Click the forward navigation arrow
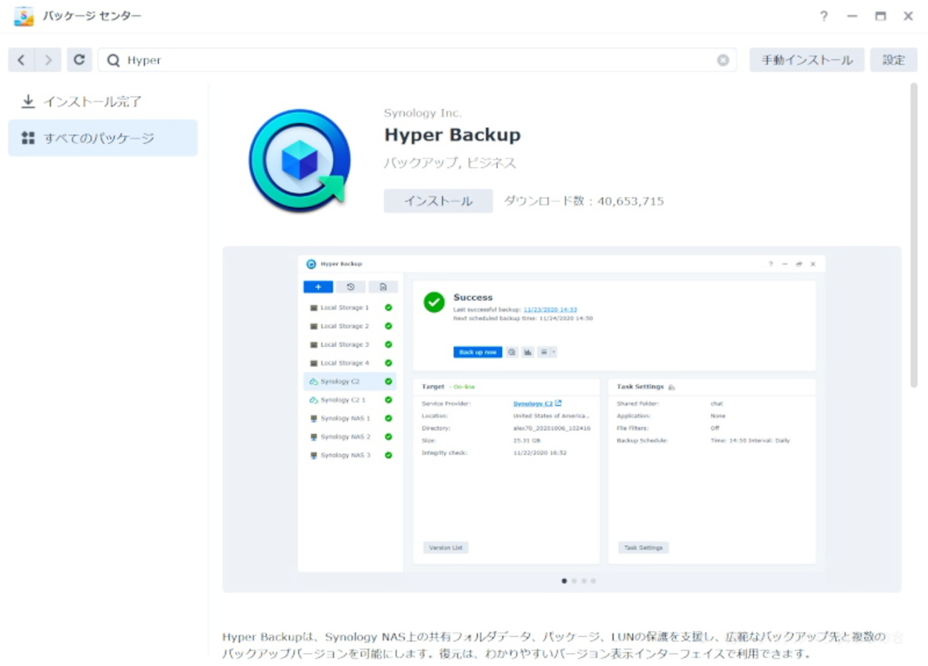The width and height of the screenshot is (928, 666). tap(48, 60)
